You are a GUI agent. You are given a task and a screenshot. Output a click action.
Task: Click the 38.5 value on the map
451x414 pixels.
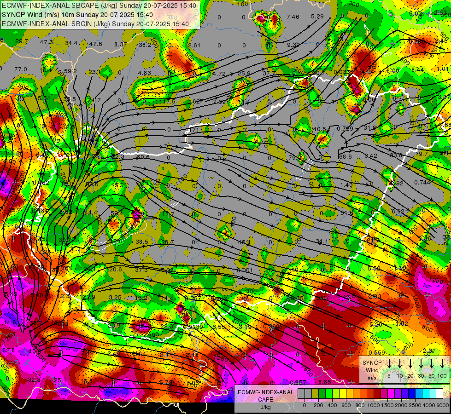click(142, 242)
